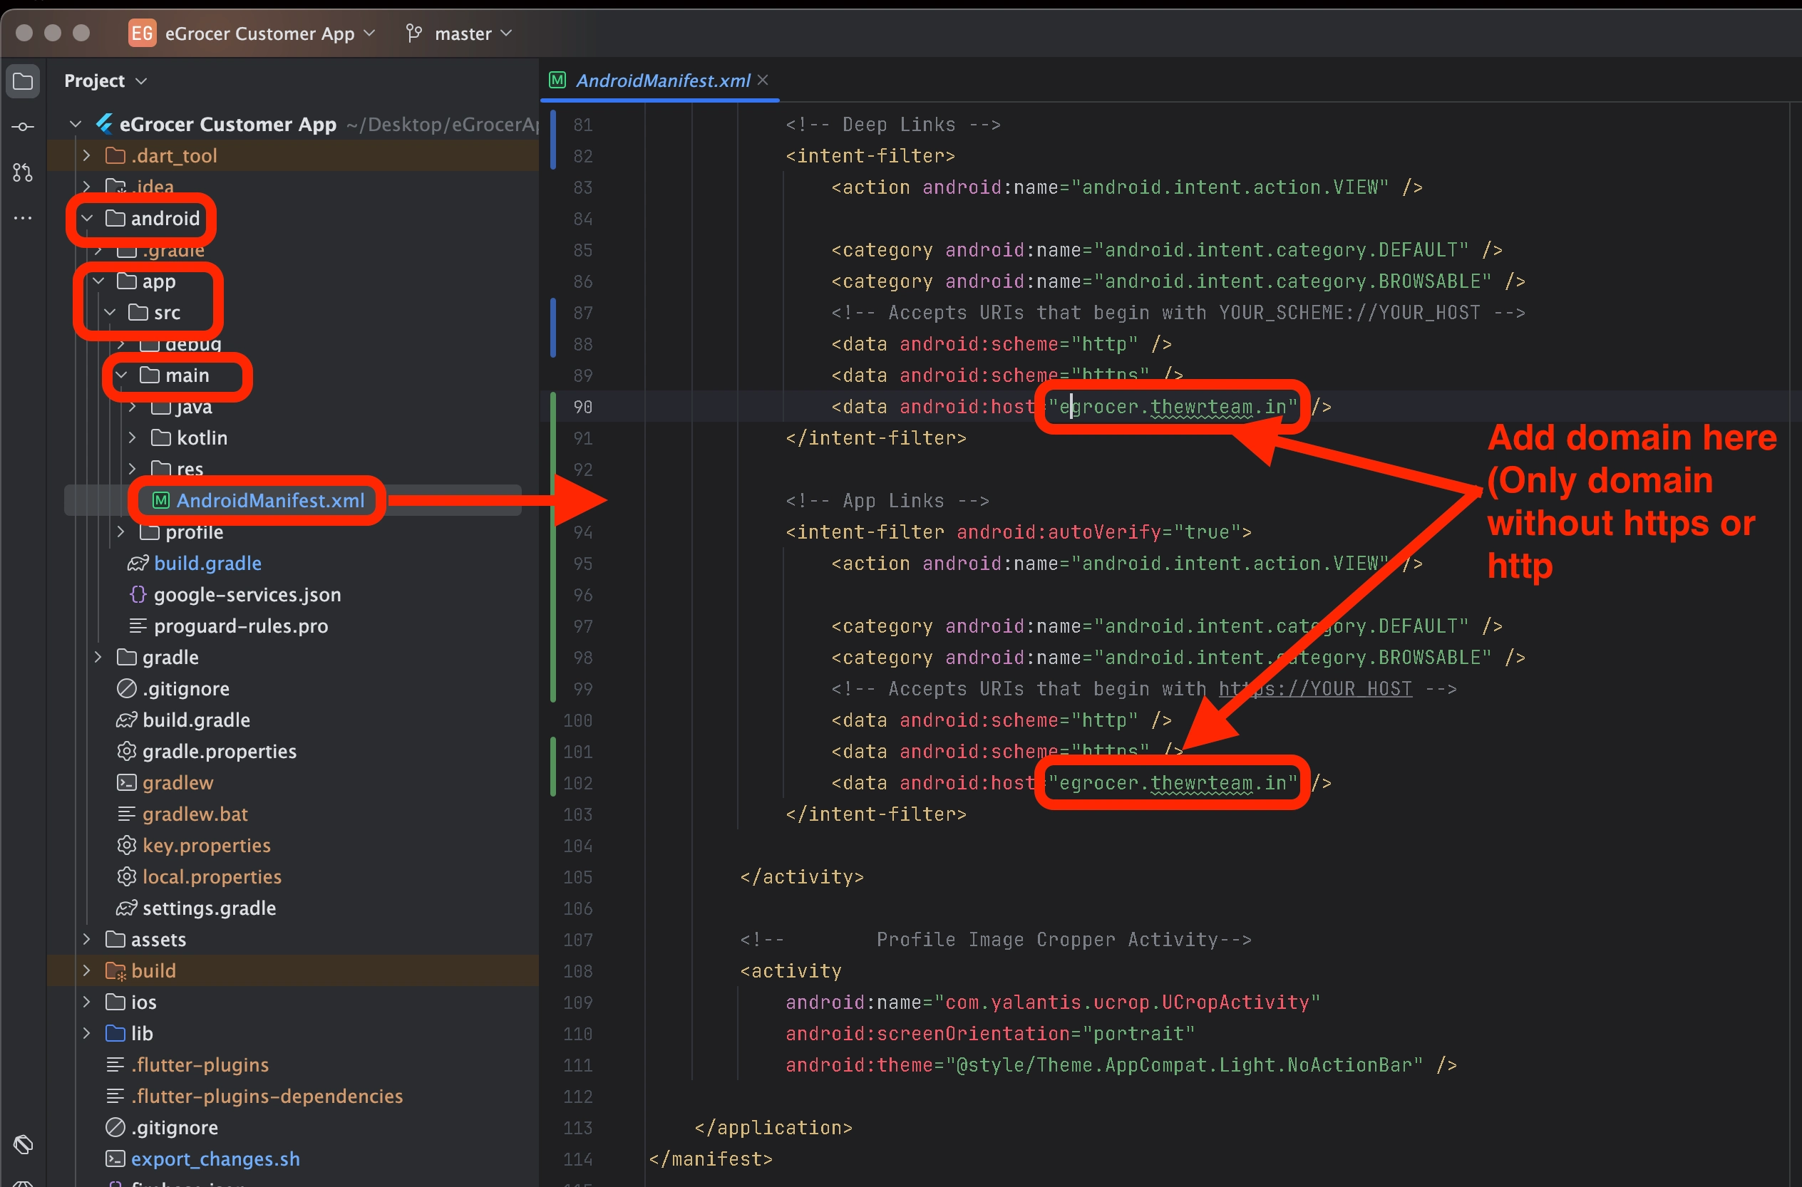Expand the kotlin folder

133,437
